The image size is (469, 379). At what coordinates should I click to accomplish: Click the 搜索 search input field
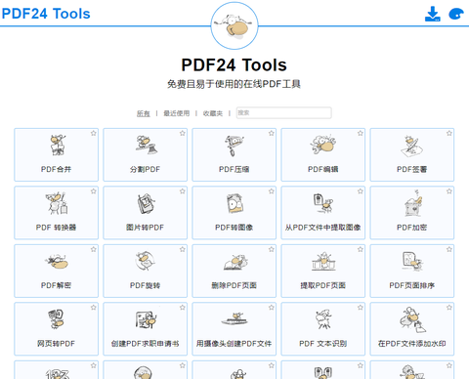click(283, 112)
